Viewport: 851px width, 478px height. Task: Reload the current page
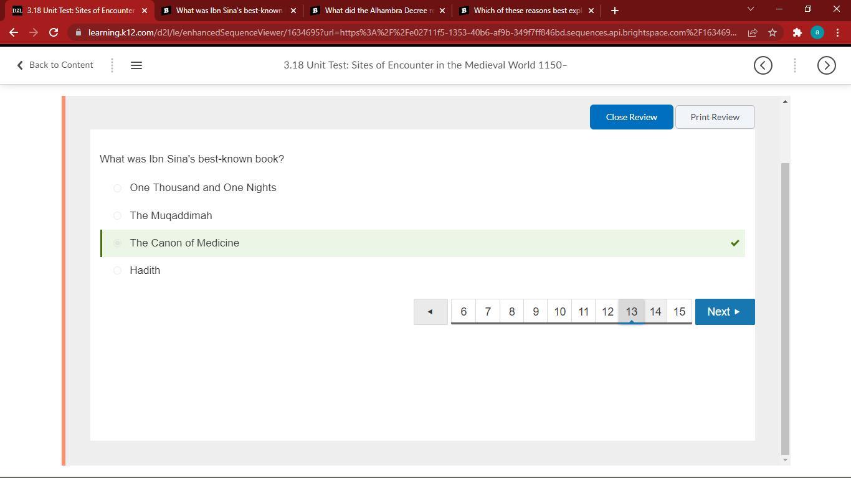point(54,32)
